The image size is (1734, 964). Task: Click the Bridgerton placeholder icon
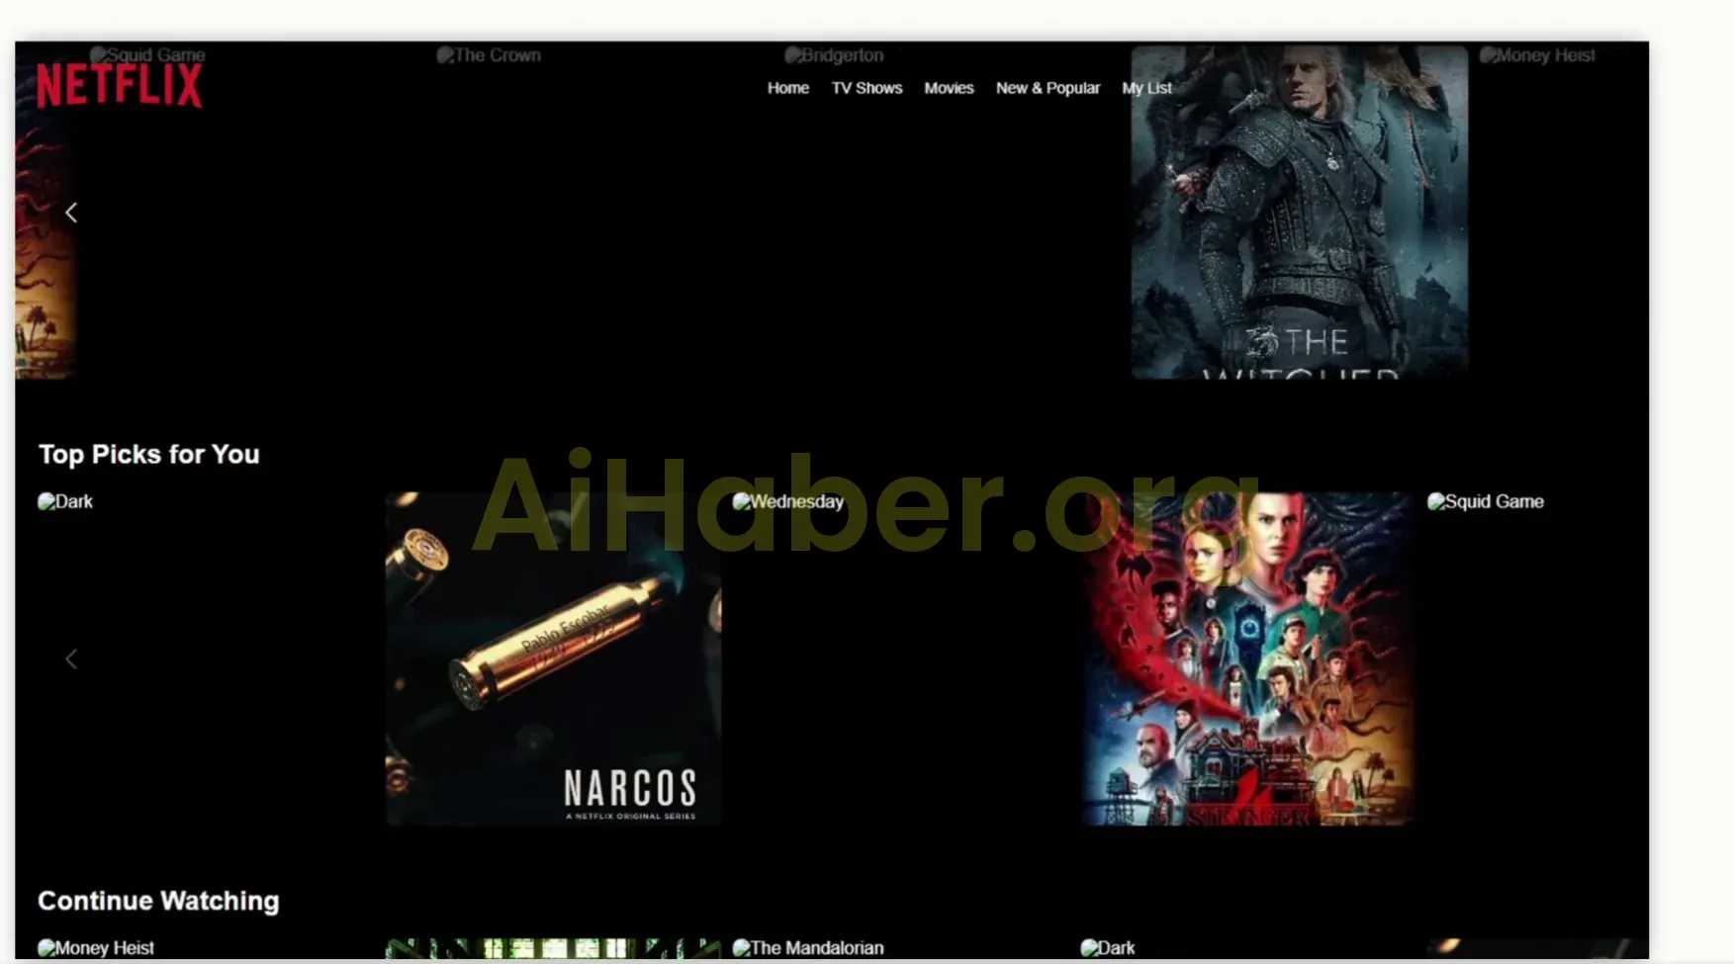(x=791, y=55)
